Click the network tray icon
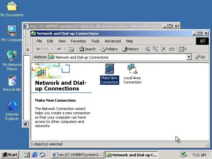The image size is (212, 159). coord(184,155)
